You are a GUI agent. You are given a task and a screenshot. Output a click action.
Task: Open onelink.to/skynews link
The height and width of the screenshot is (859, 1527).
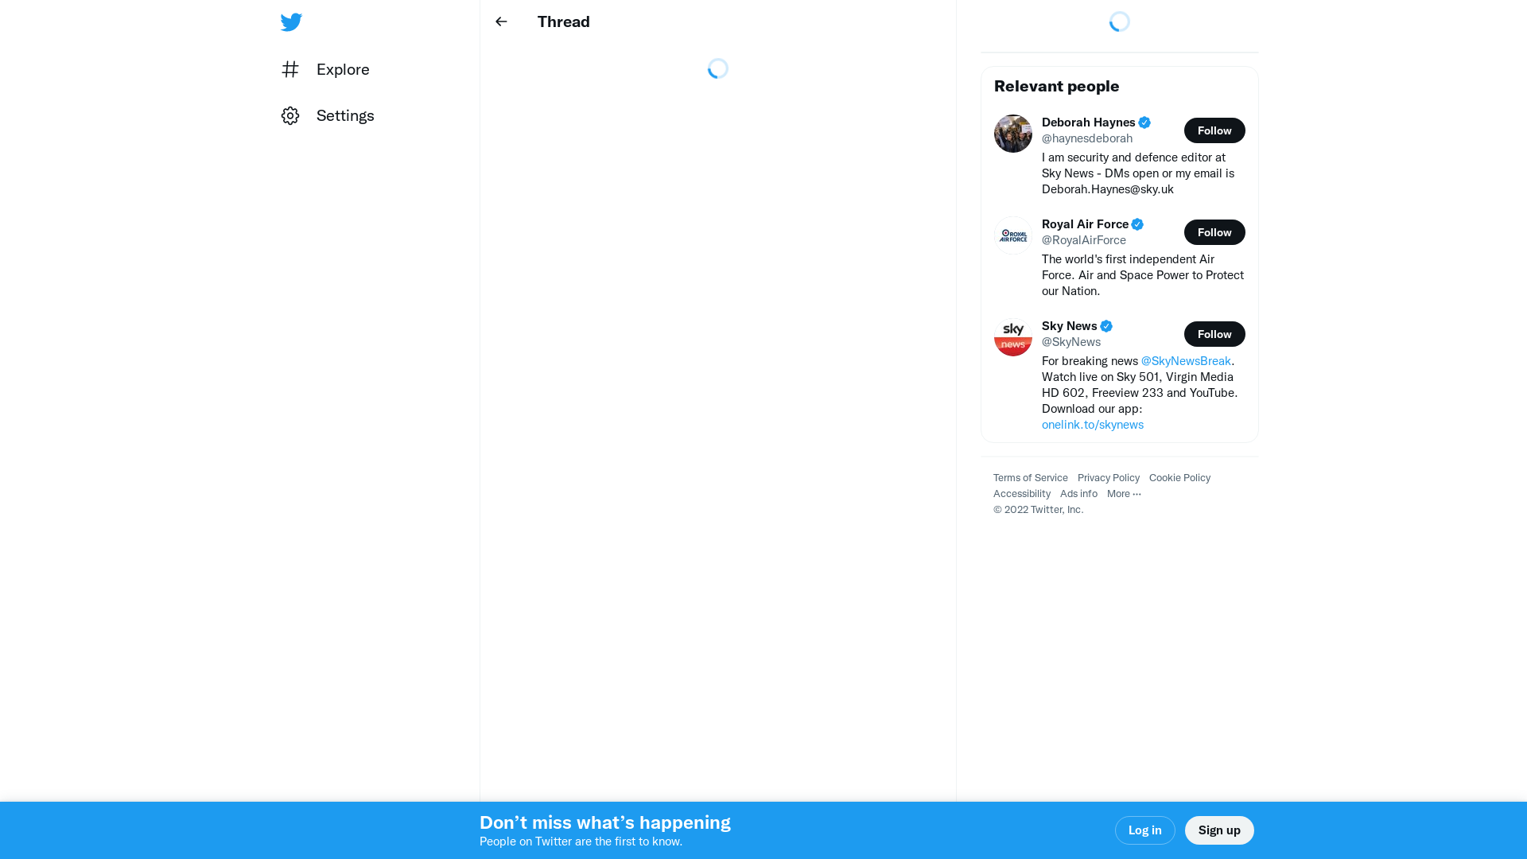(x=1092, y=425)
